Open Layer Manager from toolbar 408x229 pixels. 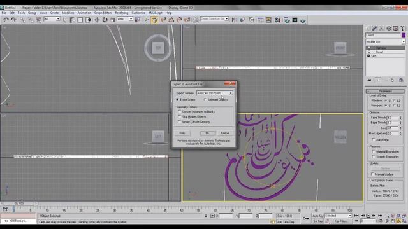click(252, 20)
